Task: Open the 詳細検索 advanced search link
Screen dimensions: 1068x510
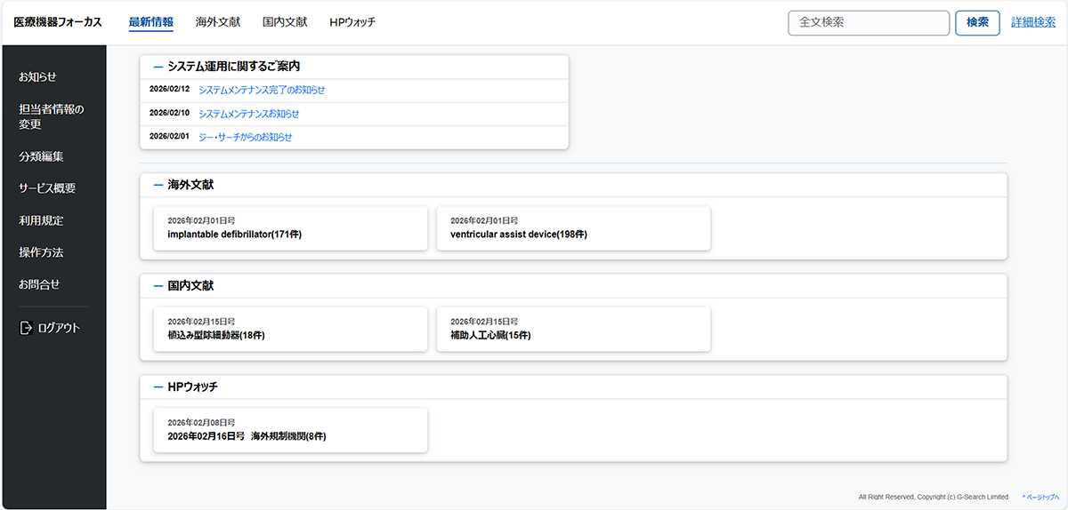Action: (1033, 23)
